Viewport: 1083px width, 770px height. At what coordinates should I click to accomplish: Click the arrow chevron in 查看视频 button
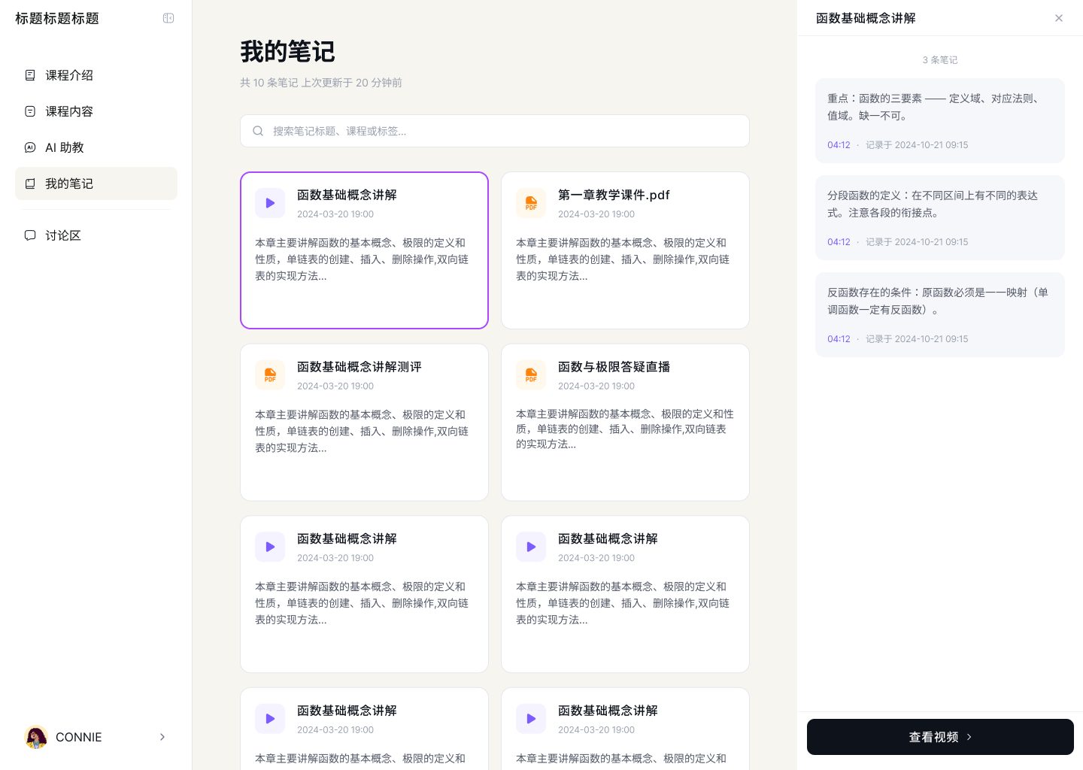(x=969, y=737)
